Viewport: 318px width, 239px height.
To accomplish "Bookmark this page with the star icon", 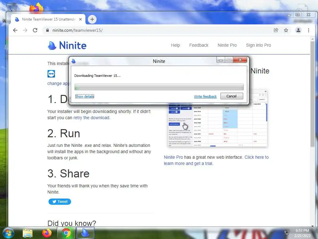I will click(x=286, y=30).
